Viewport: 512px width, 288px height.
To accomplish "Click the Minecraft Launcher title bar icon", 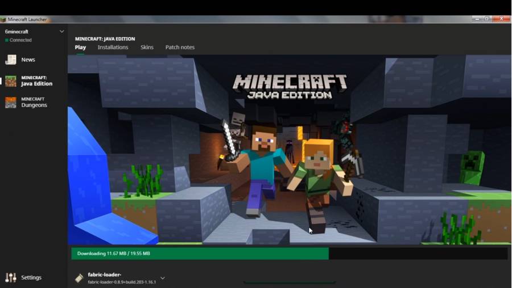I will (3, 19).
